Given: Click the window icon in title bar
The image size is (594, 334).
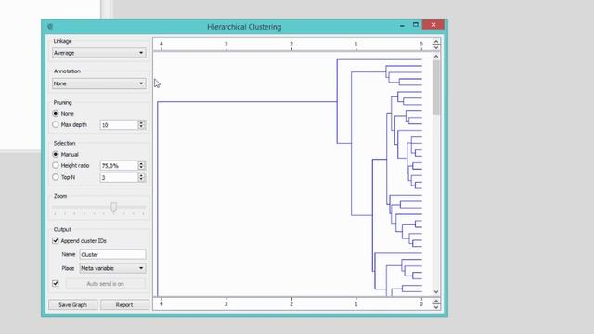Looking at the screenshot, I should click(x=50, y=27).
